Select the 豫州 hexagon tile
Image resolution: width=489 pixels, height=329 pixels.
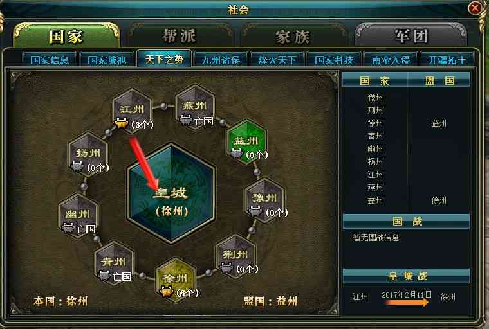click(264, 200)
